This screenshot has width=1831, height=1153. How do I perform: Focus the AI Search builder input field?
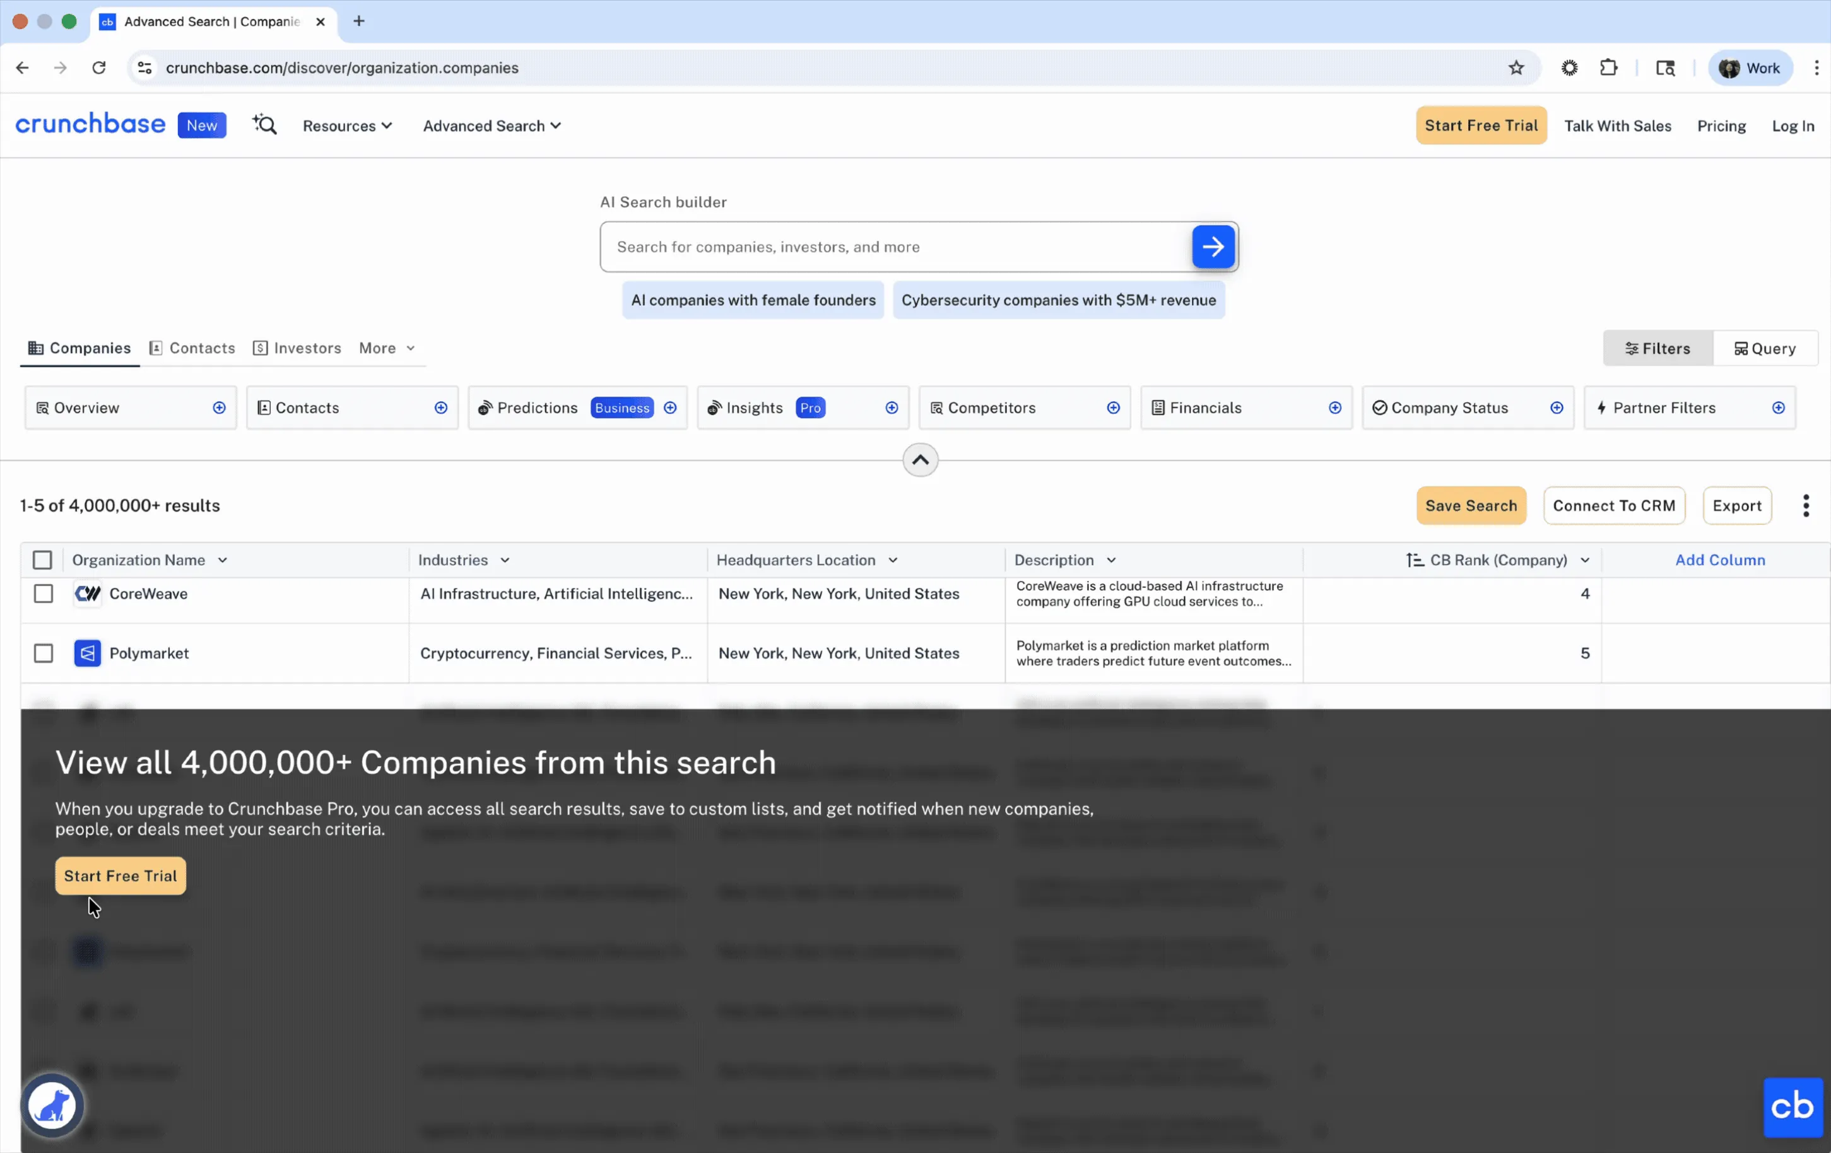click(x=896, y=247)
